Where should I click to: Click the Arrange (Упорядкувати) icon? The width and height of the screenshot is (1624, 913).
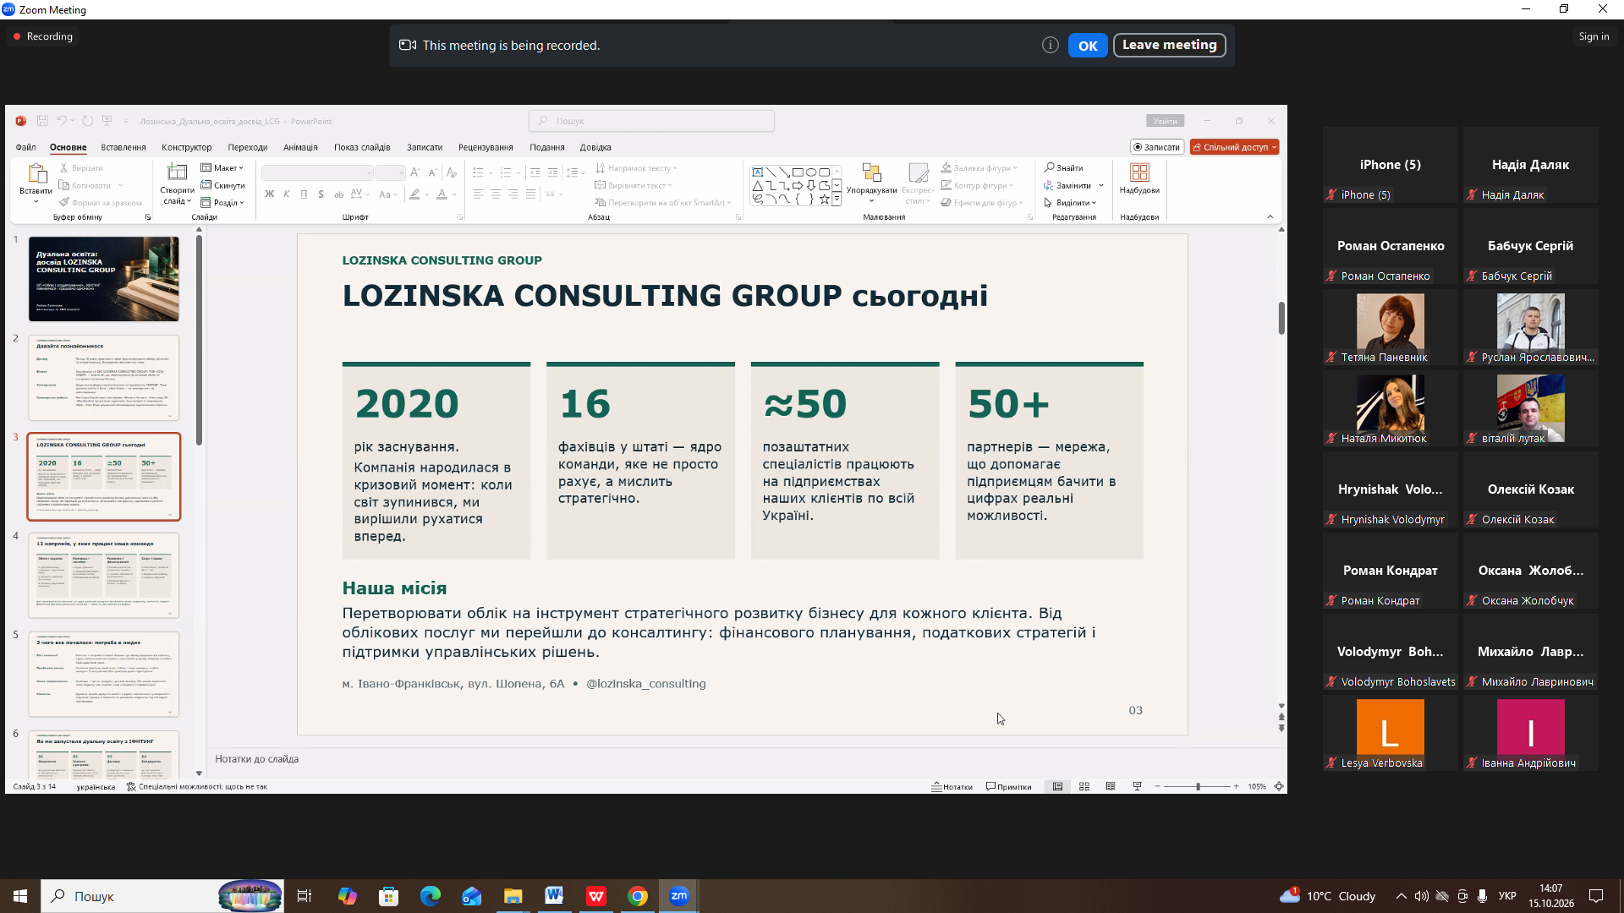pyautogui.click(x=871, y=172)
